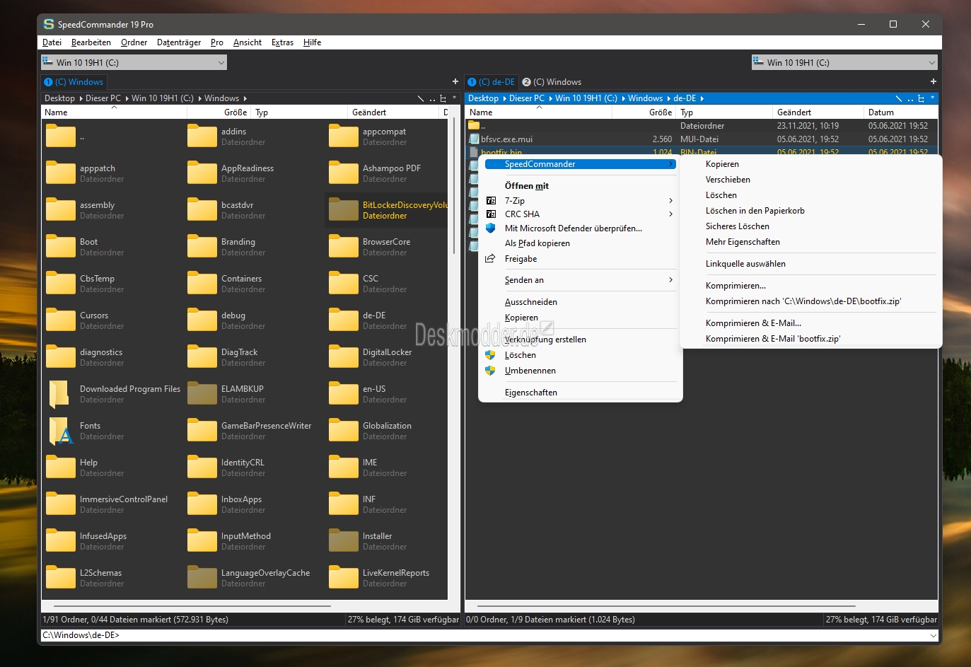Expand arrow after Dieser PC in left breadcrumb
The height and width of the screenshot is (667, 971).
pos(127,98)
